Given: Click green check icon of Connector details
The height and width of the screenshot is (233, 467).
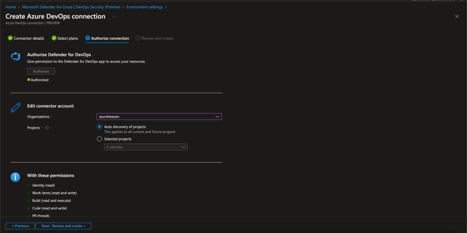Looking at the screenshot, I should 10,38.
